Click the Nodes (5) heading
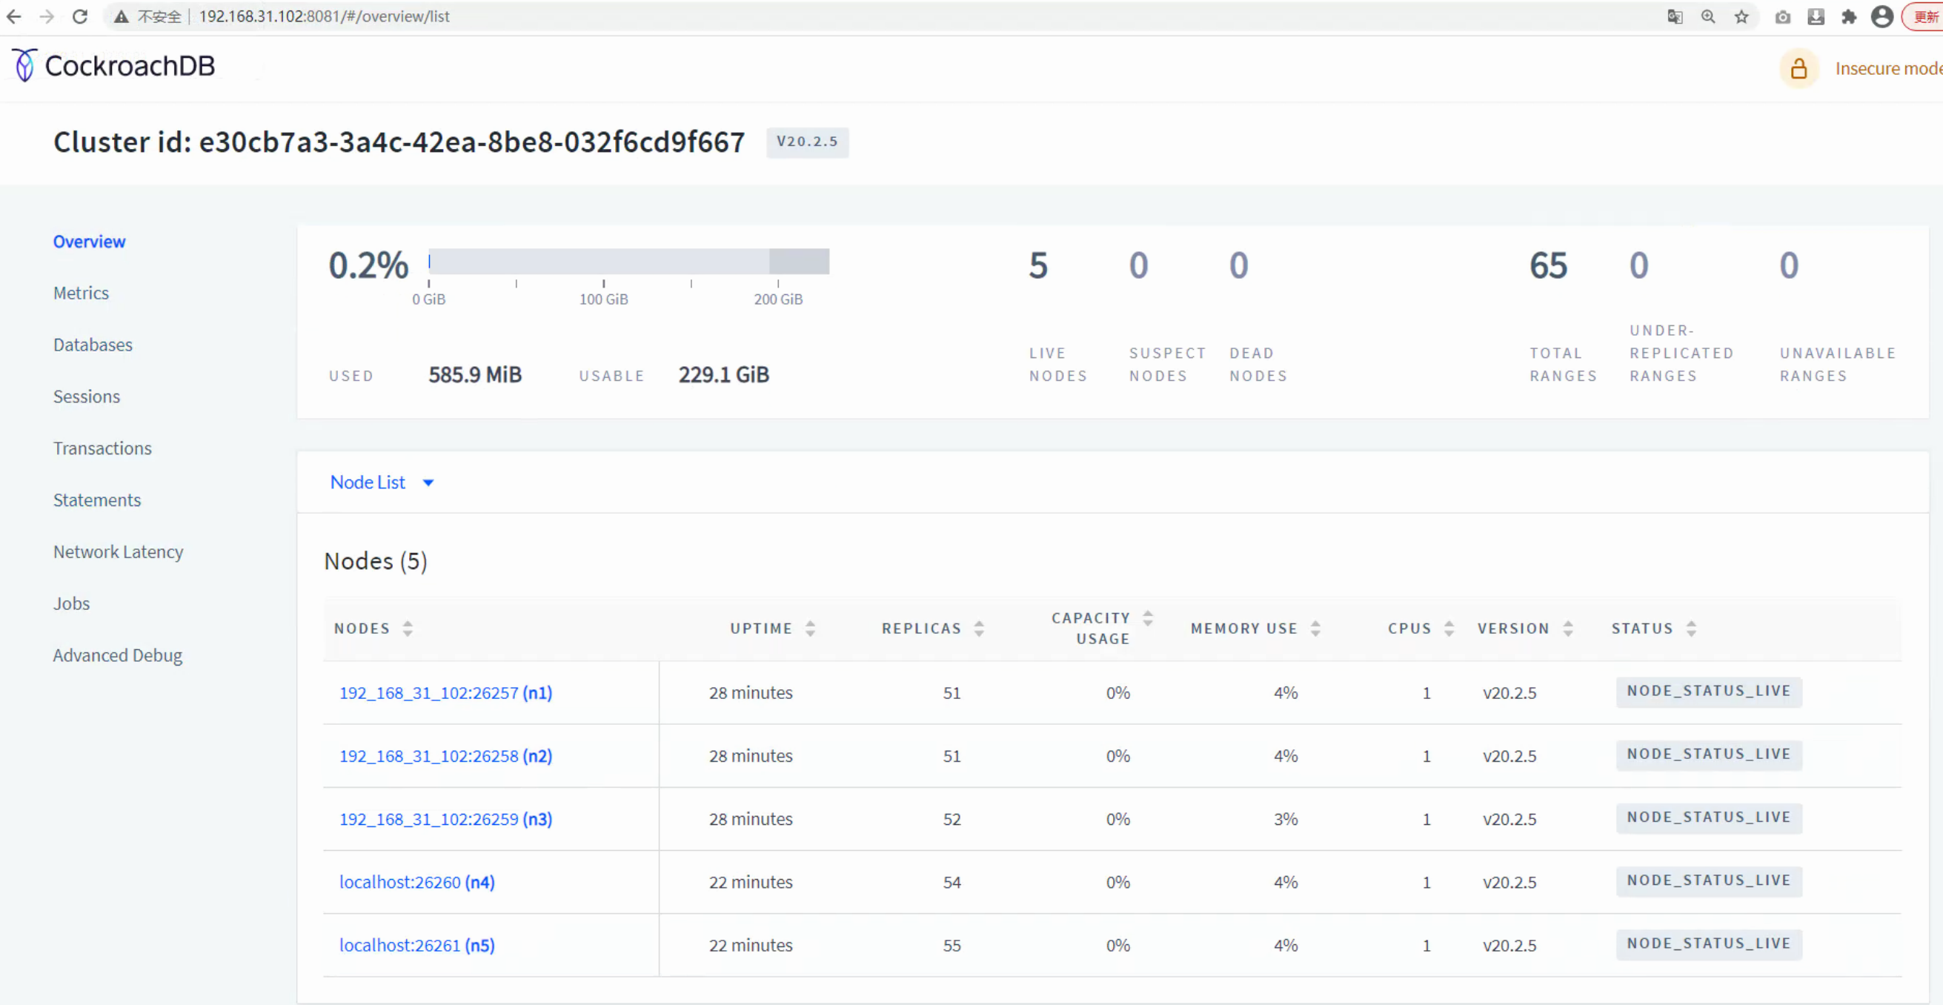 pyautogui.click(x=376, y=562)
